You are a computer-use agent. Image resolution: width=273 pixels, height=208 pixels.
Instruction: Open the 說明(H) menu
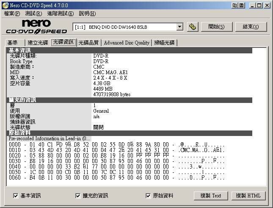pos(87,14)
